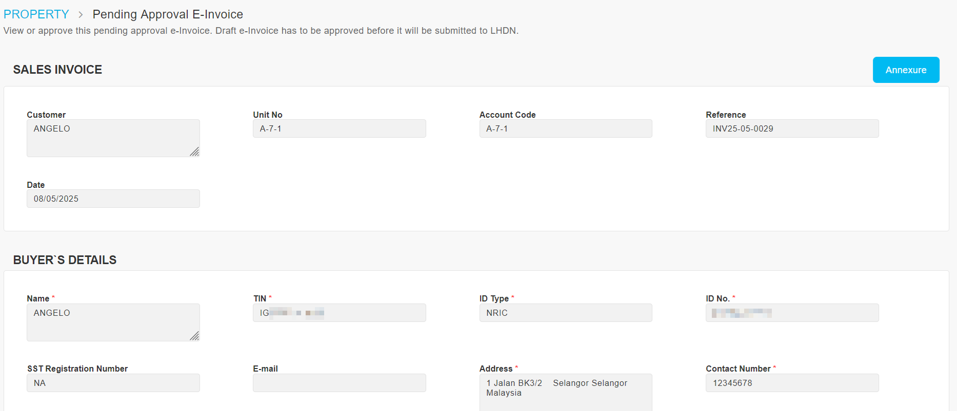
Task: Click the Date field 08/05/2025
Action: point(113,199)
